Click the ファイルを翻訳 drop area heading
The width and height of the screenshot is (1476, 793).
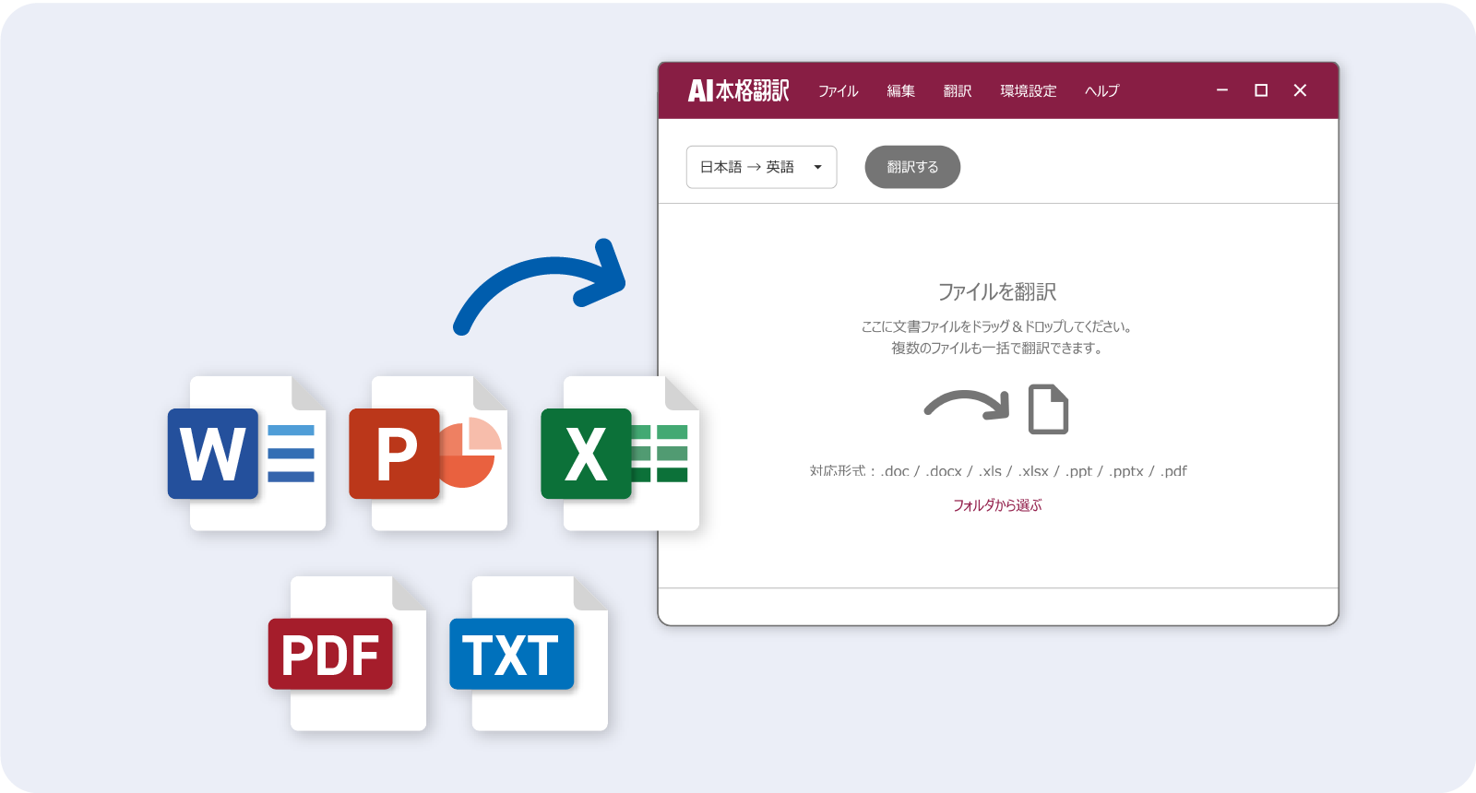point(997,292)
